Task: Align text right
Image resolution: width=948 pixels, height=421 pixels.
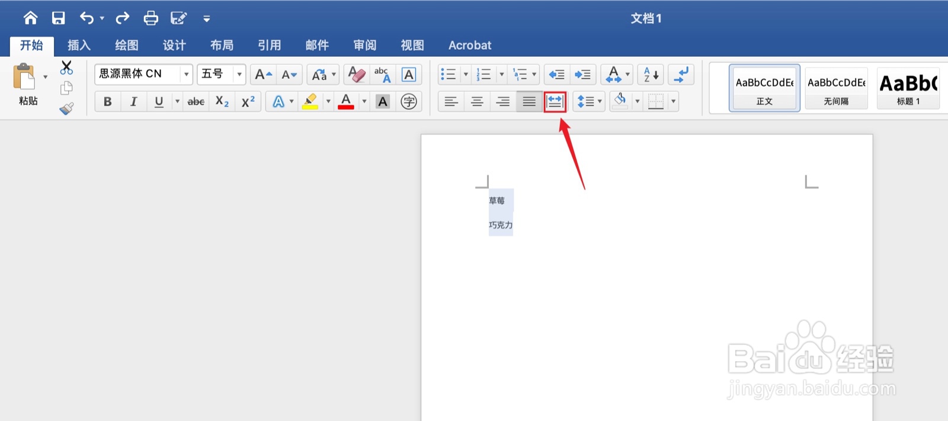Action: click(503, 102)
